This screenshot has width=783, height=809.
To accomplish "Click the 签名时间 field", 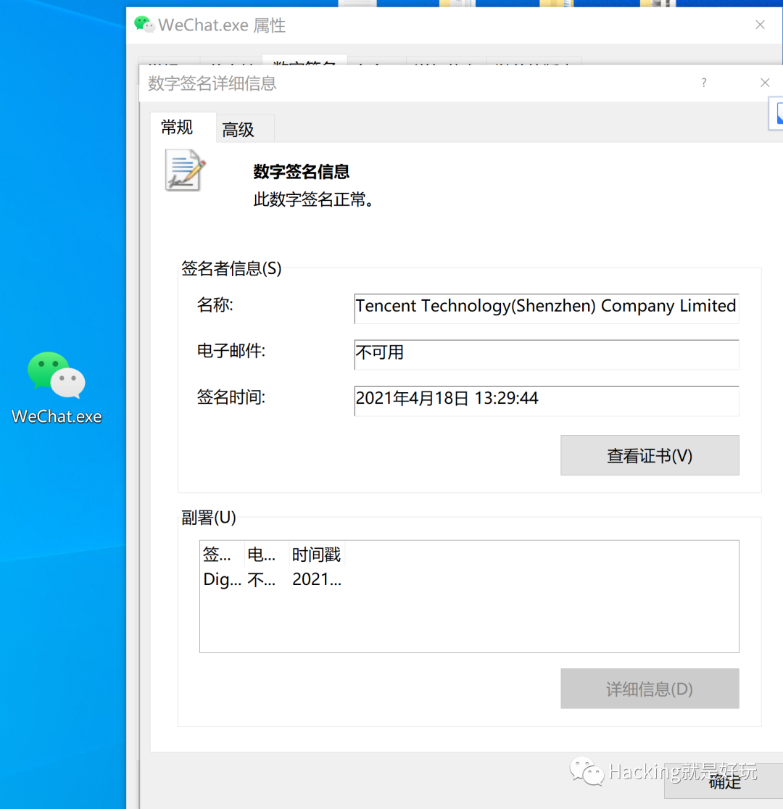I will [x=546, y=401].
